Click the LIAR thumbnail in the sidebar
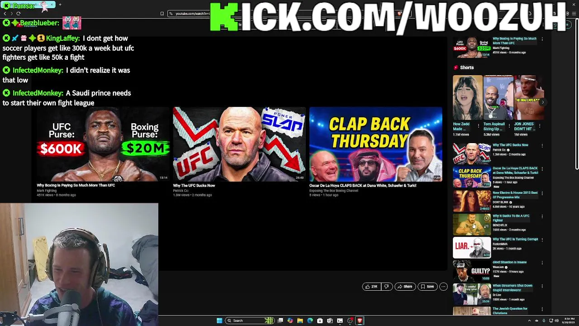This screenshot has width=579, height=326. coord(472,247)
